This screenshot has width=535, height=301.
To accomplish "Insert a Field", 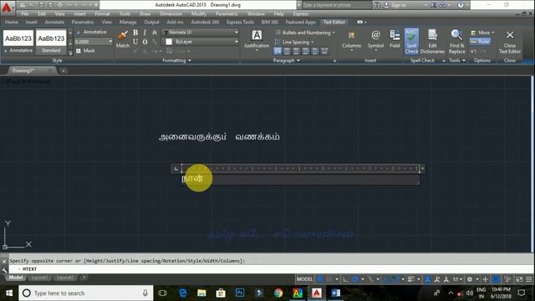I will click(395, 38).
